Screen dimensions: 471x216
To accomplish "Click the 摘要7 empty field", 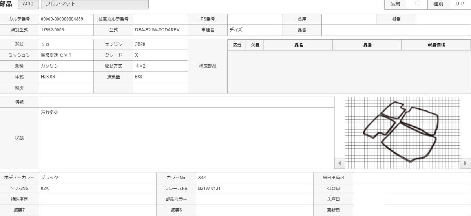I will tap(98, 210).
